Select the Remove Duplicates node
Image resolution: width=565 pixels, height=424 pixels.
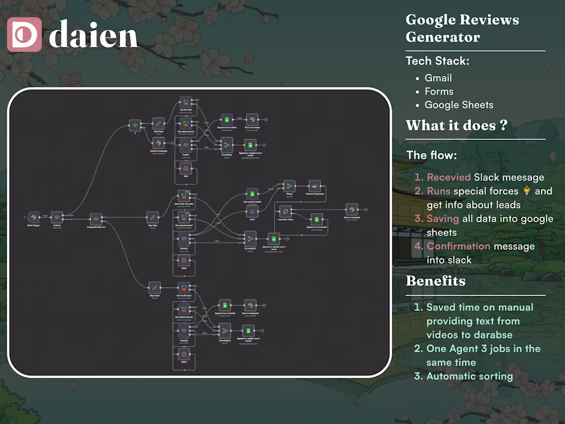(x=314, y=186)
